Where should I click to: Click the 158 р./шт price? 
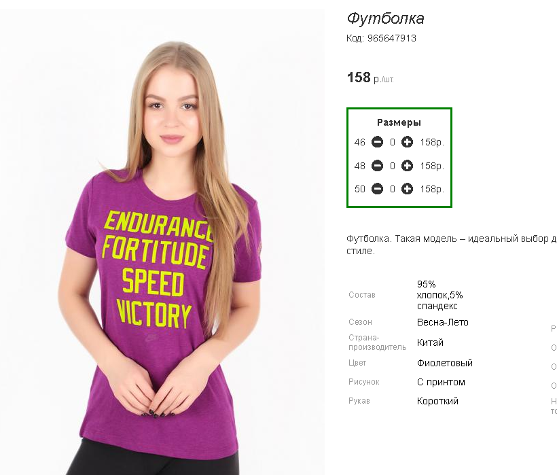point(370,77)
